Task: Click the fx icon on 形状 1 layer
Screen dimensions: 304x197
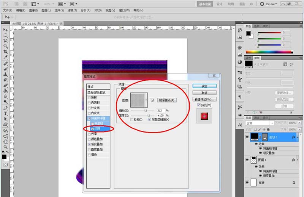Action: [293, 137]
